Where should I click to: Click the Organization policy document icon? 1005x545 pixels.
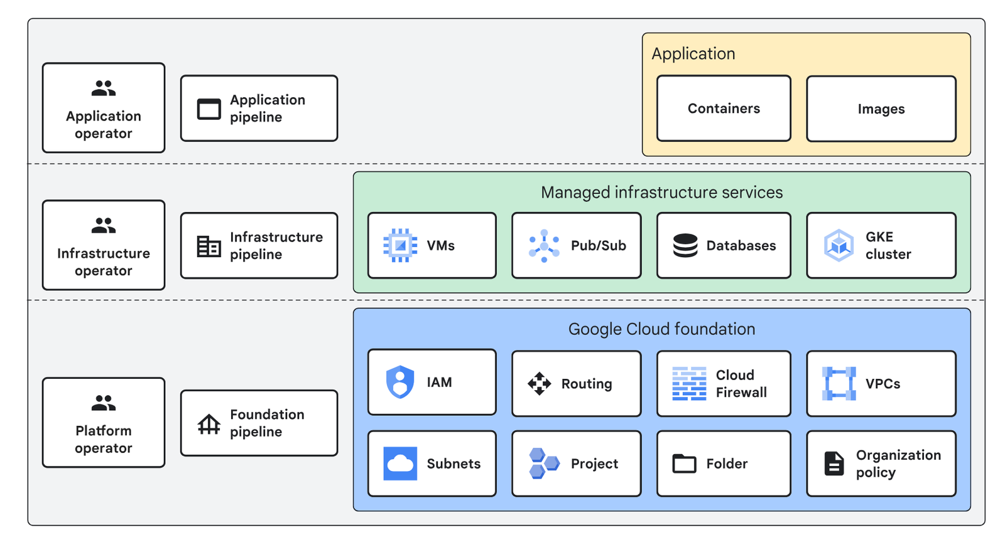click(834, 463)
